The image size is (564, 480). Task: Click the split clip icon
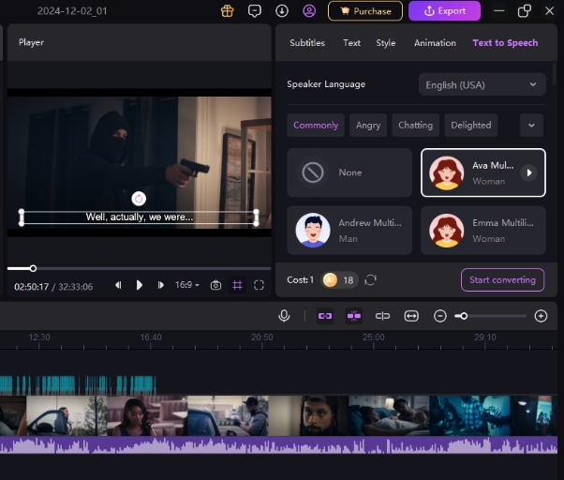382,316
